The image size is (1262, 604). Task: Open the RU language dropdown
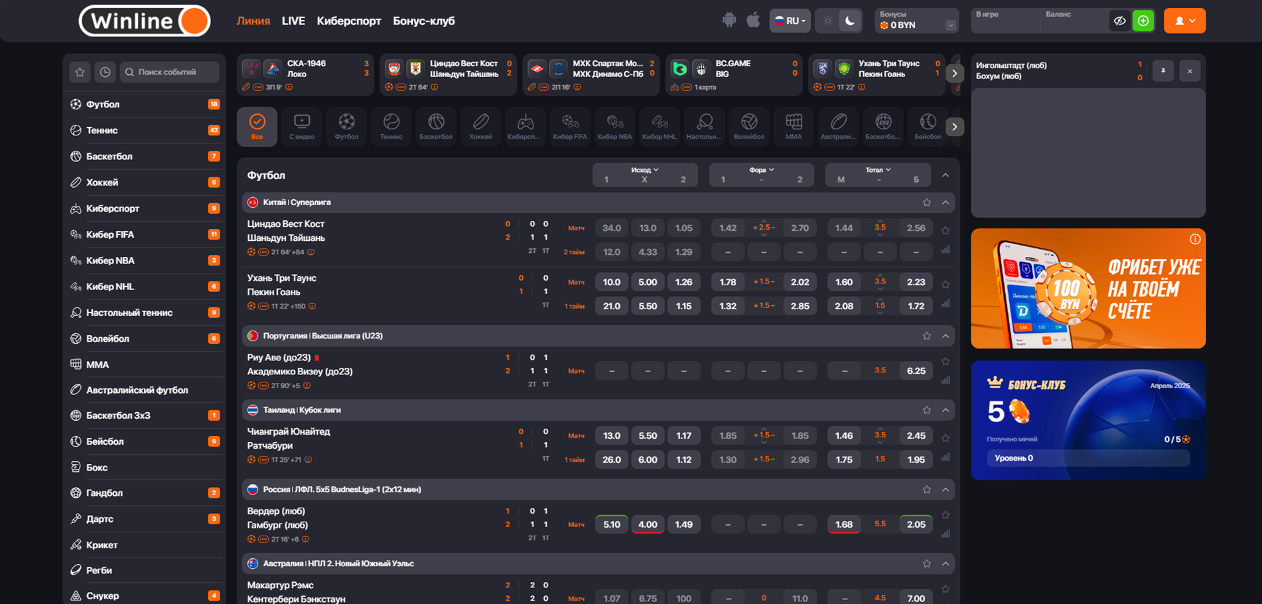pos(790,21)
